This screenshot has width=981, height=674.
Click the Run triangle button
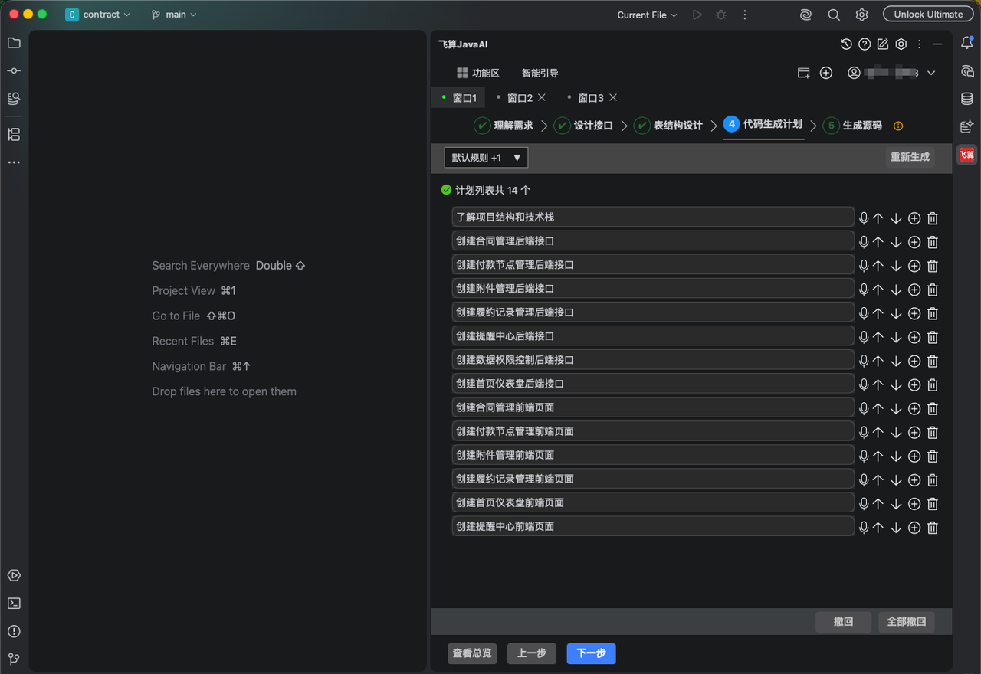click(x=697, y=15)
